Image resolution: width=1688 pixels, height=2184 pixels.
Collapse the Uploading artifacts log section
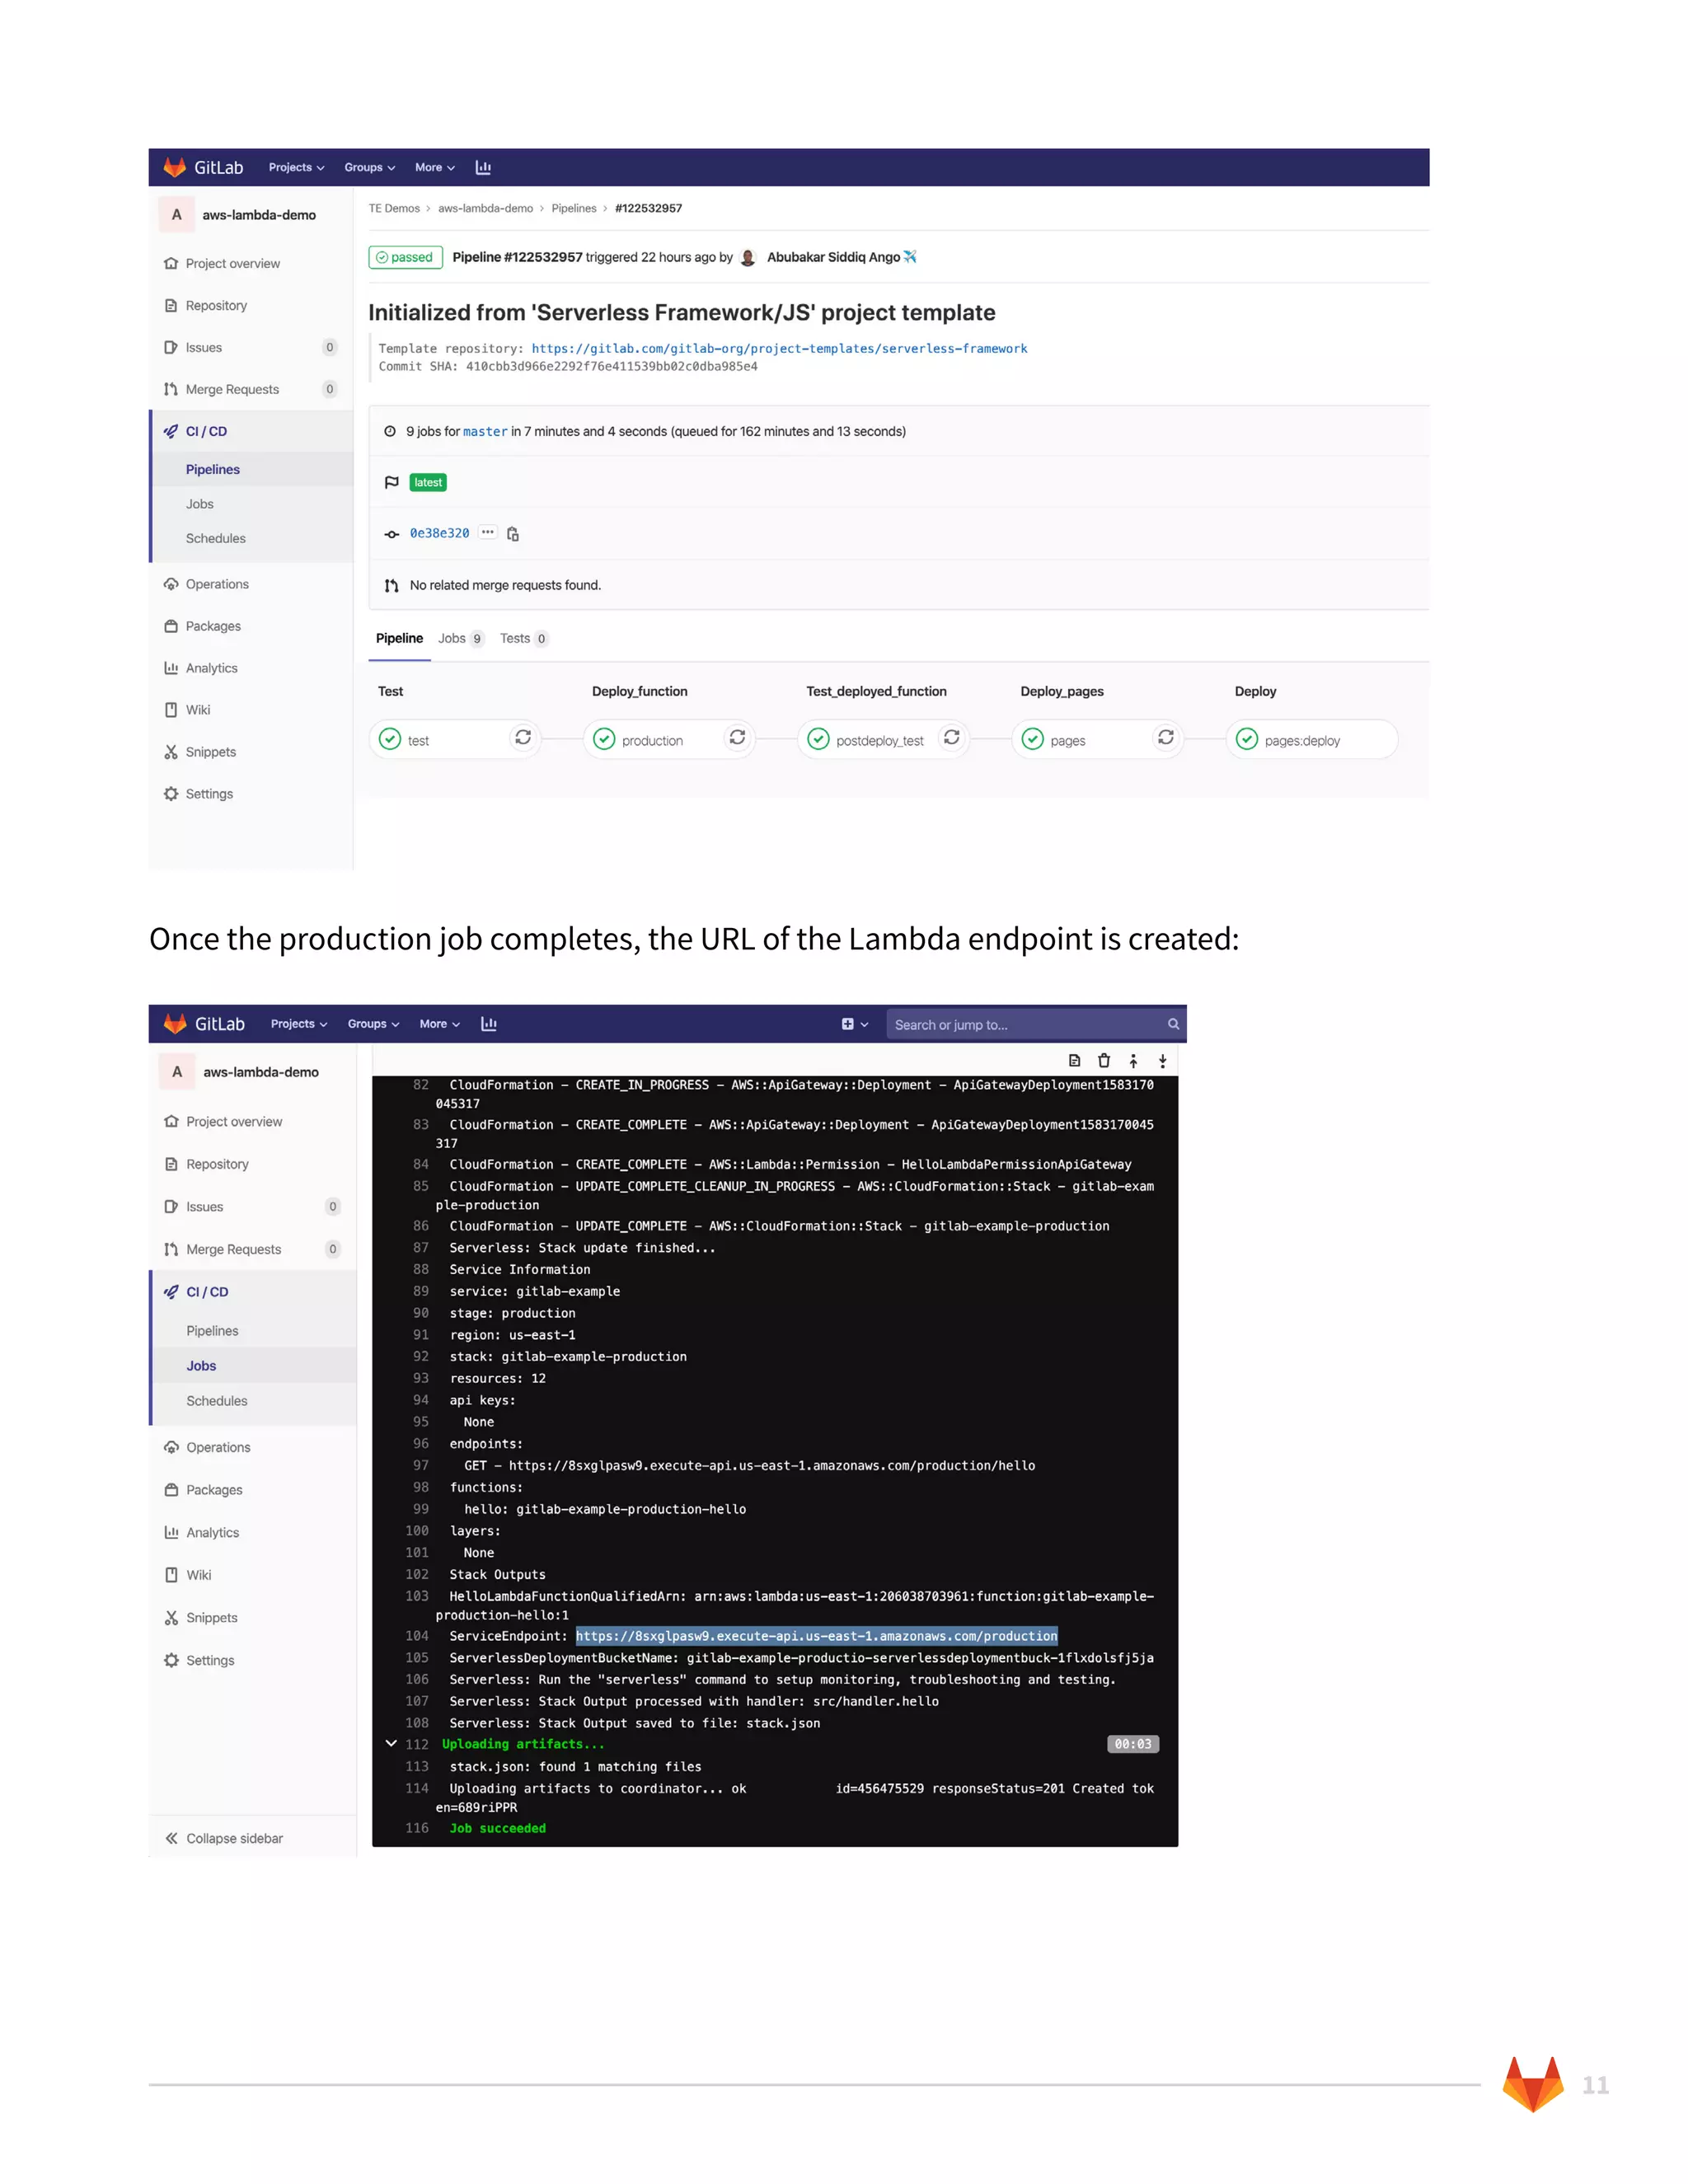391,1744
